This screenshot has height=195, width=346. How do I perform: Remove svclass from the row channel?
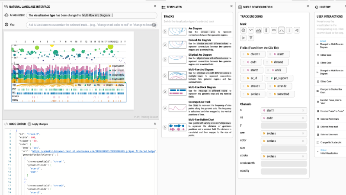click(x=303, y=134)
